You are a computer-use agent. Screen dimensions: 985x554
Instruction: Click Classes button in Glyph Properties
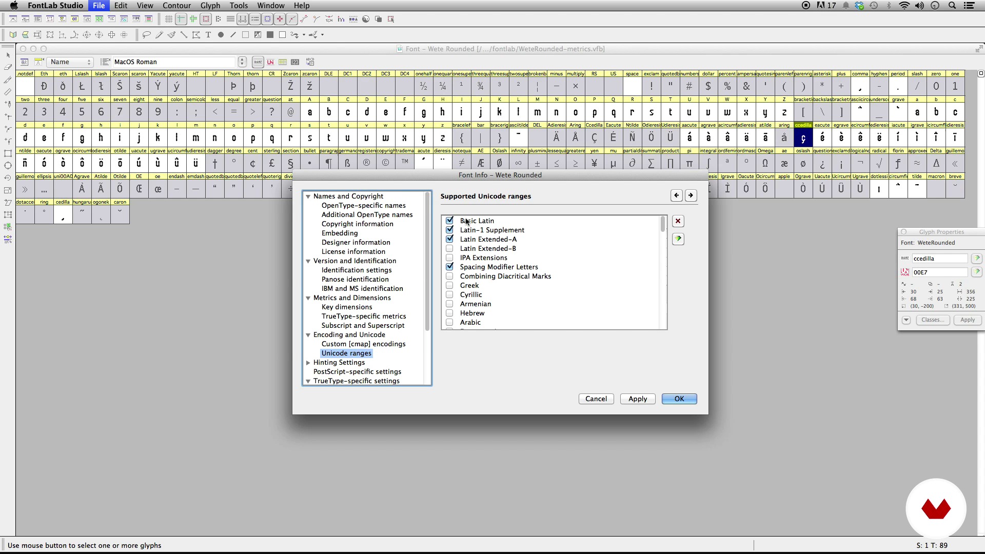click(932, 320)
